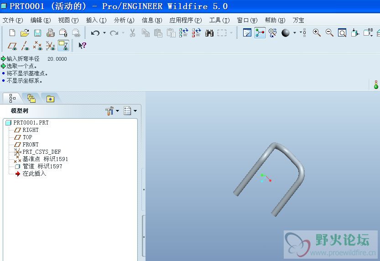
Task: Open the 帮助(H) menu
Action: pos(275,20)
